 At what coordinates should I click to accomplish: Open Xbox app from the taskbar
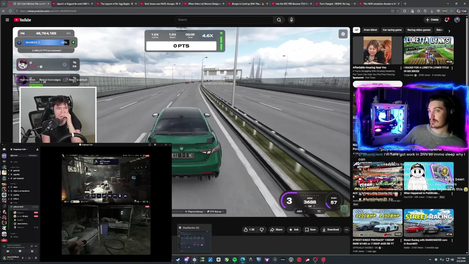click(x=226, y=260)
